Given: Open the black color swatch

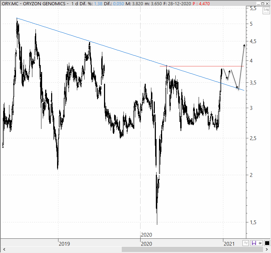Looking at the screenshot, I should click(267, 243).
